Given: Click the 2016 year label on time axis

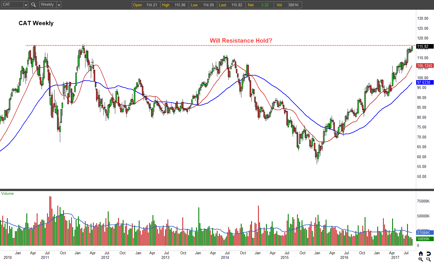Looking at the screenshot, I should [344, 257].
